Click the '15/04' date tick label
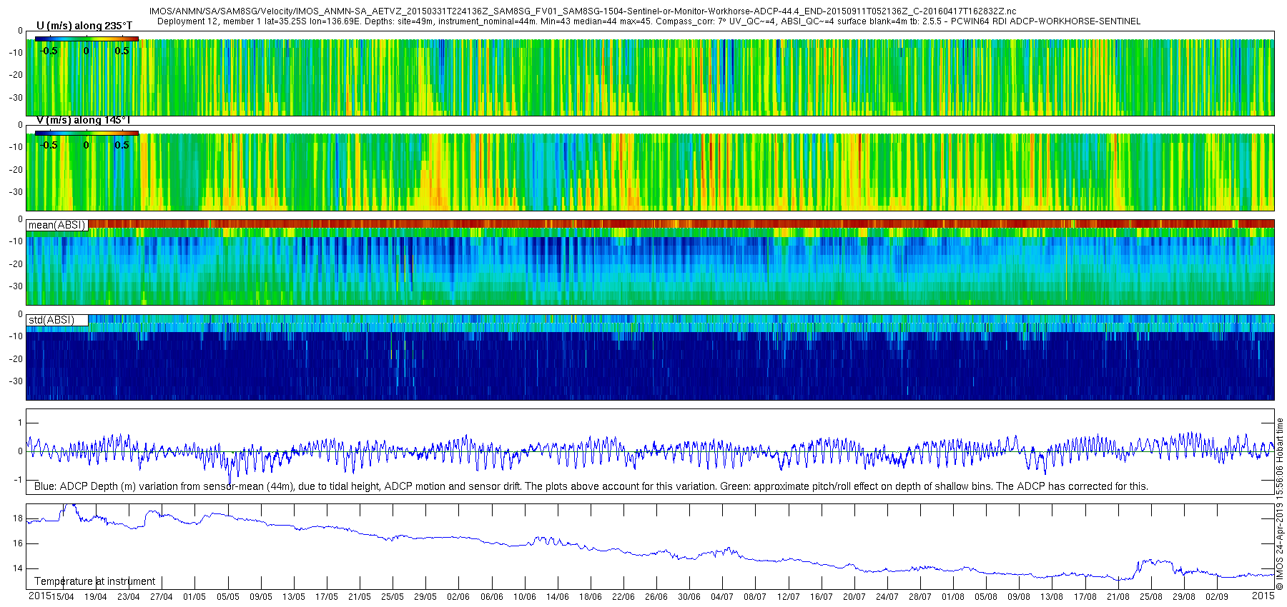Screen dimensions: 1287x607 pyautogui.click(x=63, y=597)
